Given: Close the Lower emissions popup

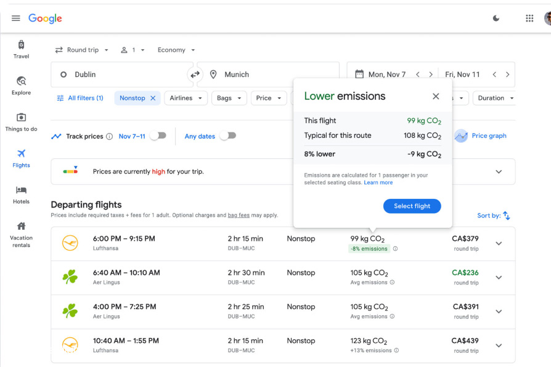Looking at the screenshot, I should (436, 96).
